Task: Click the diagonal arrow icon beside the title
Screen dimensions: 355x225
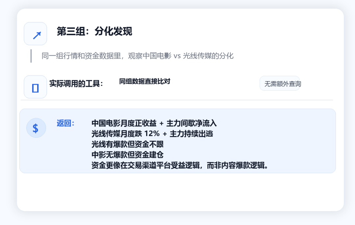Action: (37, 35)
